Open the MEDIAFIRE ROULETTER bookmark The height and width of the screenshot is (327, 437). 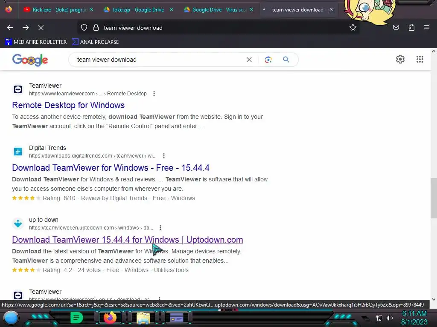[x=36, y=42]
